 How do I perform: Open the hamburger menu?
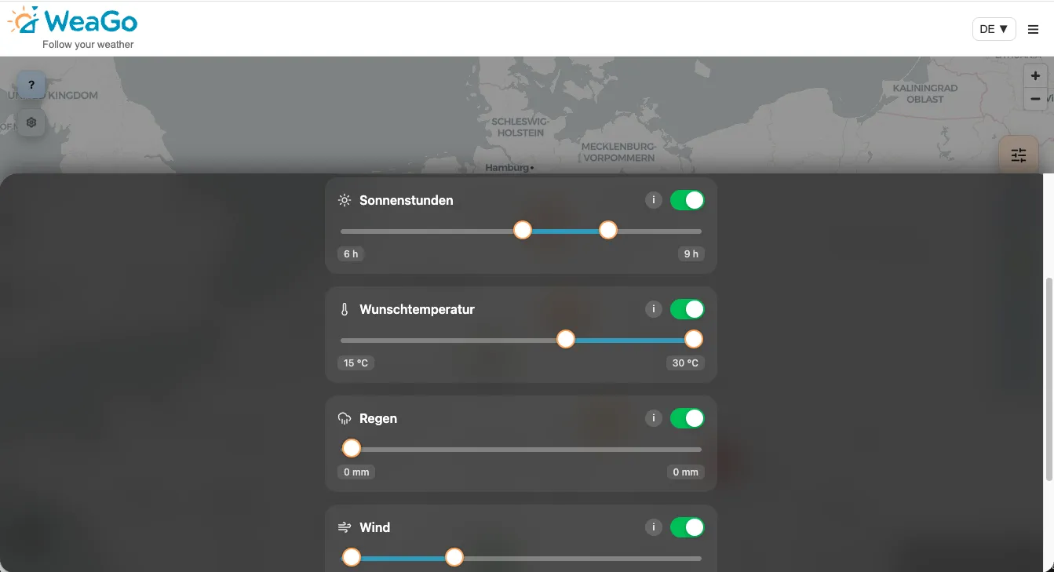pos(1033,30)
